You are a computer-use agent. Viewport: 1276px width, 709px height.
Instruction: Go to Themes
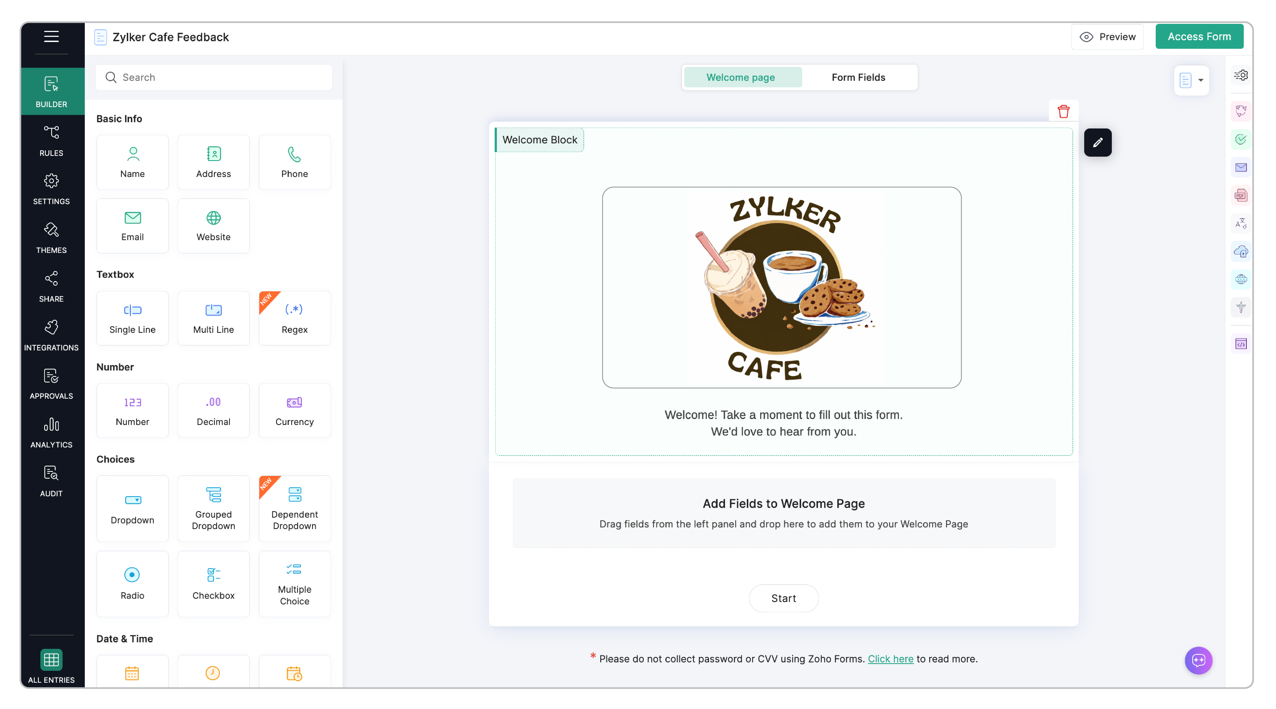point(51,238)
